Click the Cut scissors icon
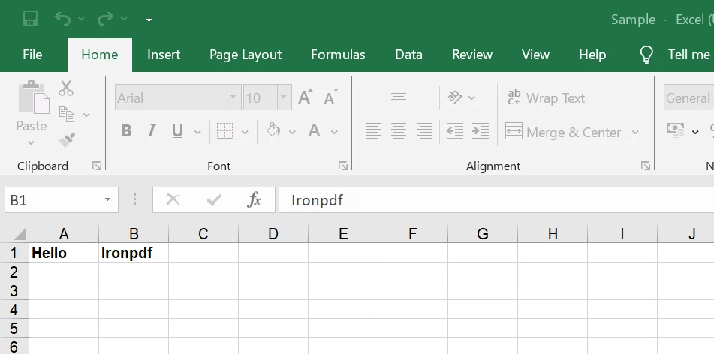This screenshot has width=714, height=354. (x=67, y=88)
